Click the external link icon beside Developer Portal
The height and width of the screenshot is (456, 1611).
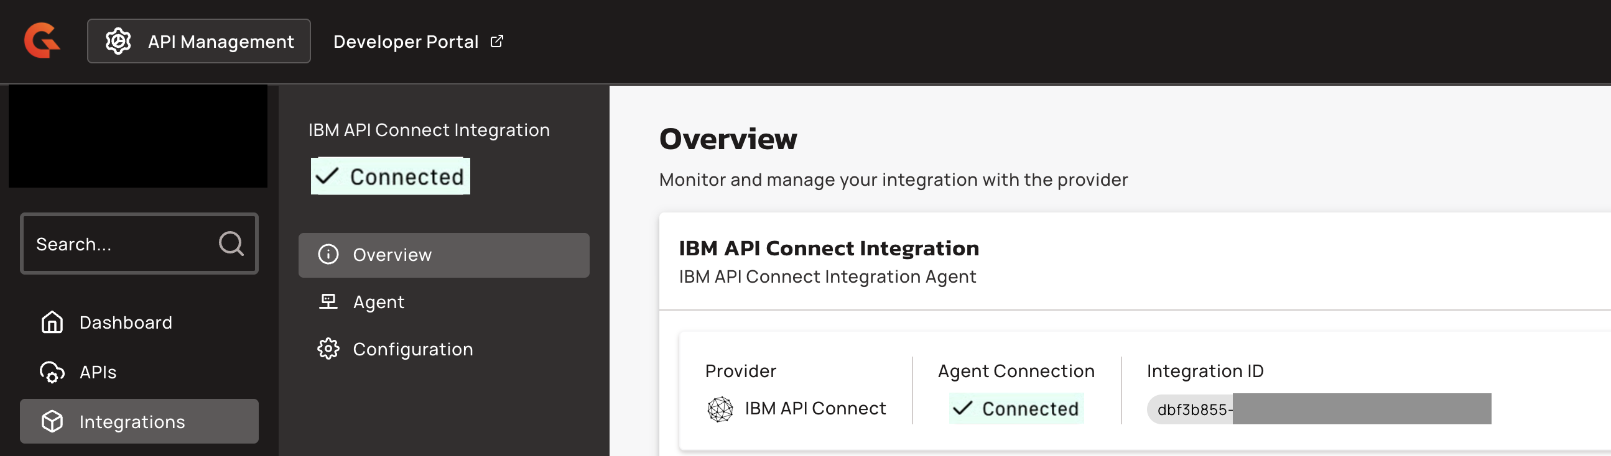pyautogui.click(x=496, y=41)
